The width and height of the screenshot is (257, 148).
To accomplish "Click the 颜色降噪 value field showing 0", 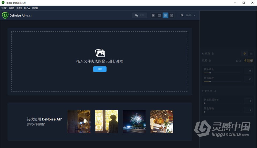I will (248, 110).
